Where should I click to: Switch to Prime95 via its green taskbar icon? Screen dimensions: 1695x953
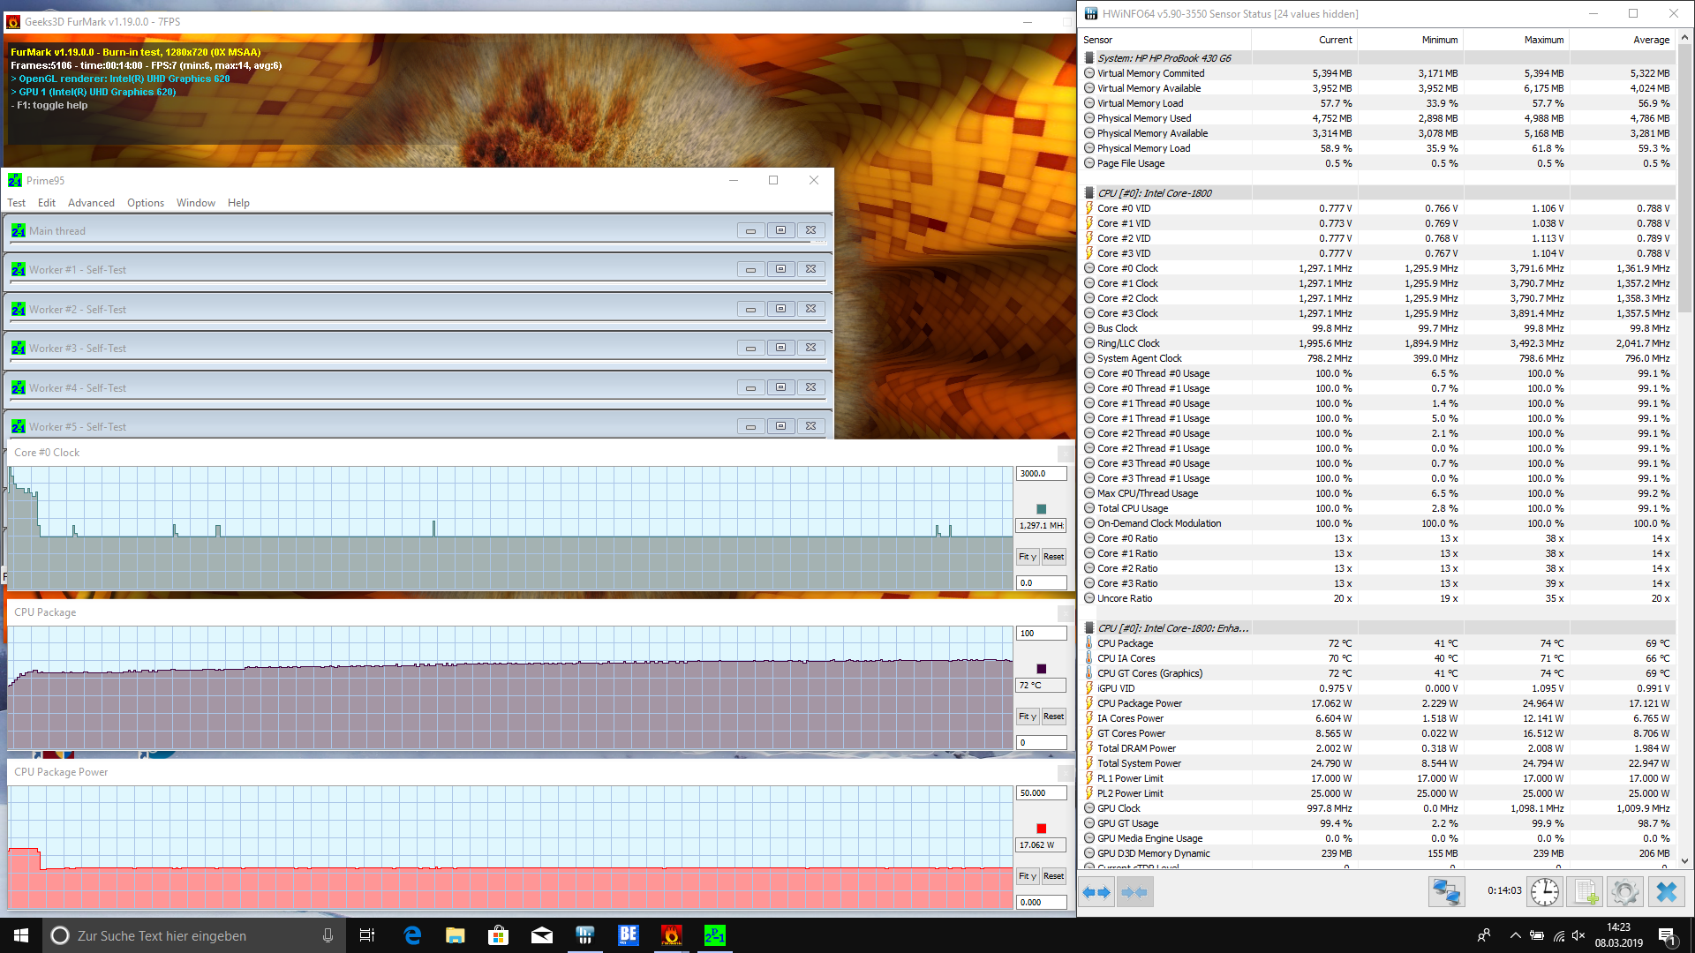click(714, 935)
